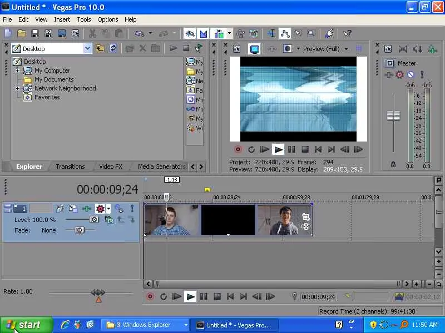Click the Level slider on track 1
The width and height of the screenshot is (445, 333).
coord(94,219)
